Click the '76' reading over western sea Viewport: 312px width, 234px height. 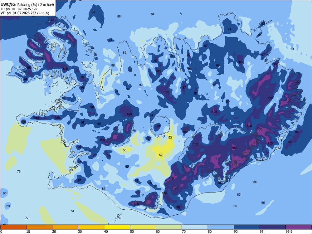(19, 171)
